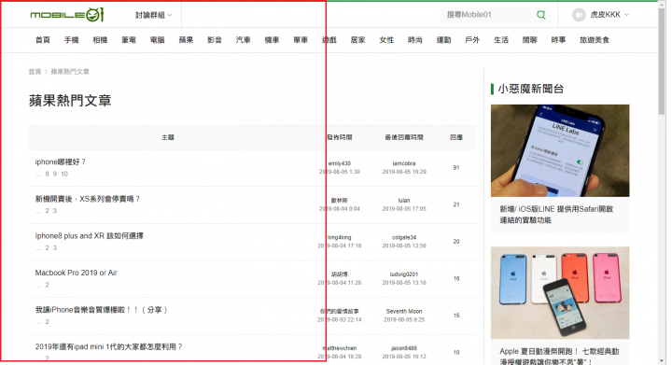This screenshot has width=672, height=365.
Task: Click the 蘋果熱門文章 breadcrumb
Action: (x=70, y=72)
